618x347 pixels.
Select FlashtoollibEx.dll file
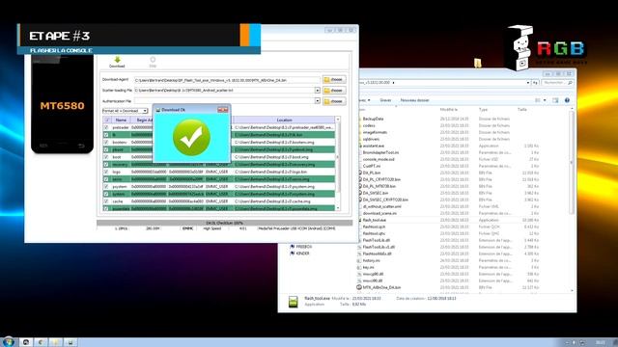377,254
